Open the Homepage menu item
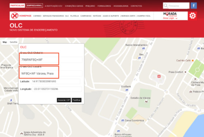Image resolution: width=204 pixels, height=137 pixels. click(25, 16)
